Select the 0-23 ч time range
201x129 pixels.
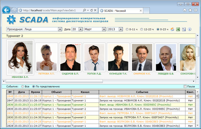pos(158,29)
